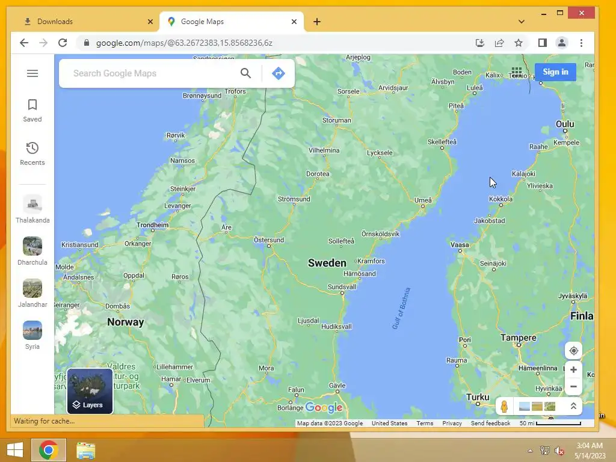616x462 pixels.
Task: Click the muted volume tray icon
Action: tap(559, 451)
